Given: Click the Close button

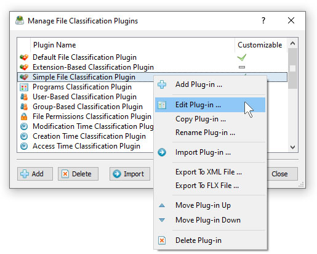Looking at the screenshot, I should coord(282,174).
